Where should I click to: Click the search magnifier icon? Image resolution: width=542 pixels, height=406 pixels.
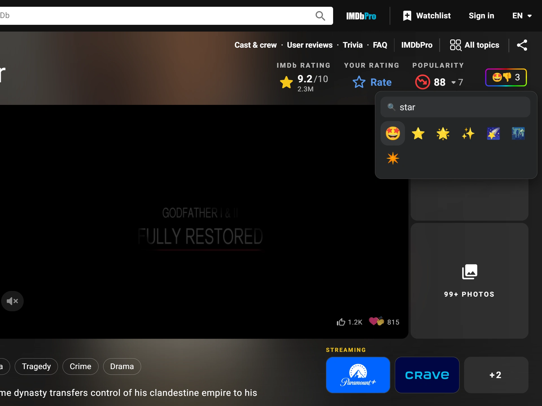click(x=320, y=16)
